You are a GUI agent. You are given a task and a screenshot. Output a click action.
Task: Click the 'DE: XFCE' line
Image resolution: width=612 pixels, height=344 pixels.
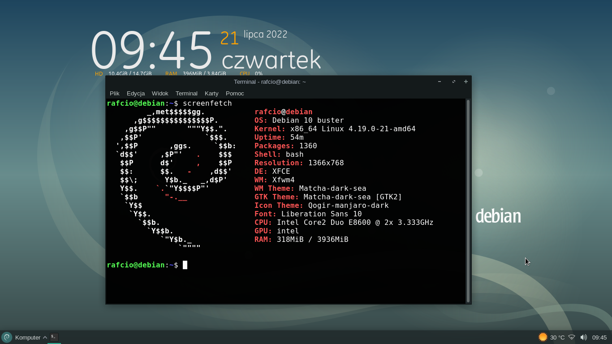[x=272, y=171]
